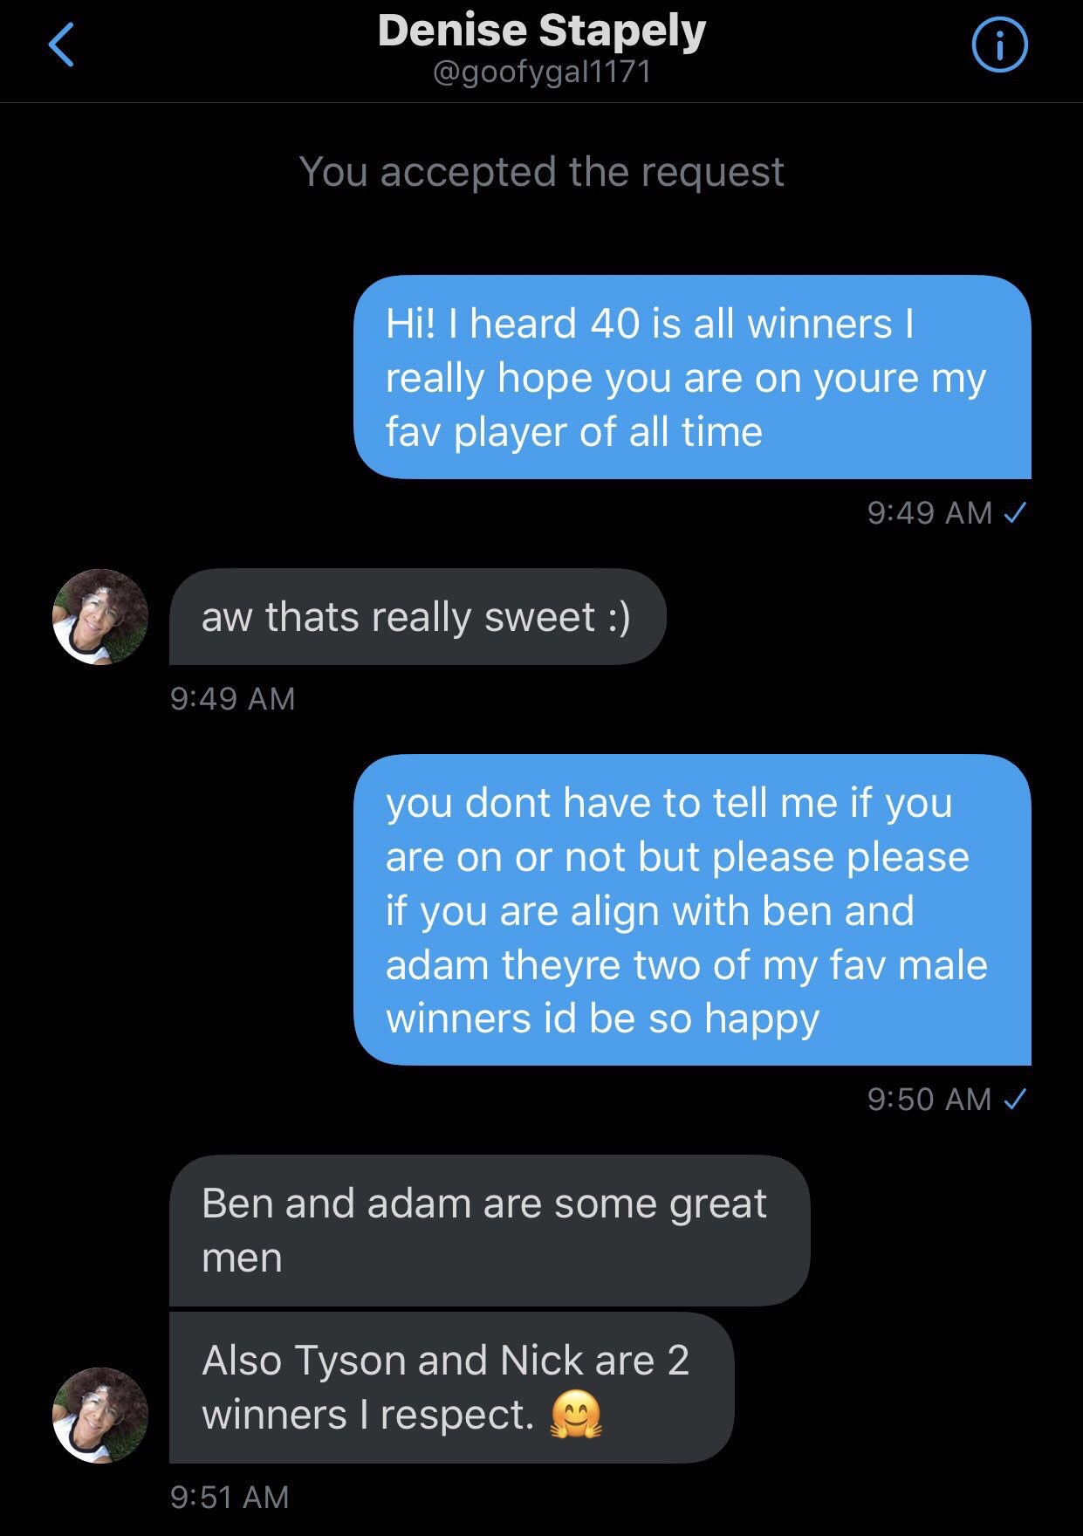Tap the Denise Stapely name header

pyautogui.click(x=542, y=31)
